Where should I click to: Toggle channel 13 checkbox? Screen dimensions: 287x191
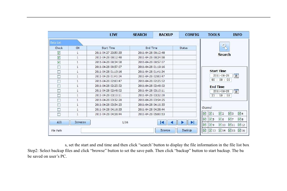pos(210,130)
